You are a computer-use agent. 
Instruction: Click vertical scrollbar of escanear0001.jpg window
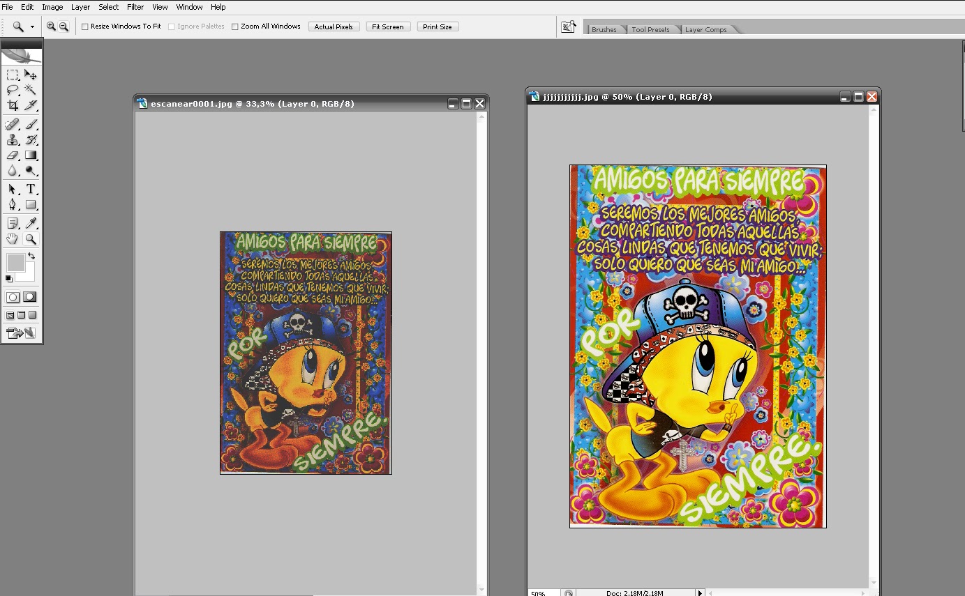coord(481,353)
